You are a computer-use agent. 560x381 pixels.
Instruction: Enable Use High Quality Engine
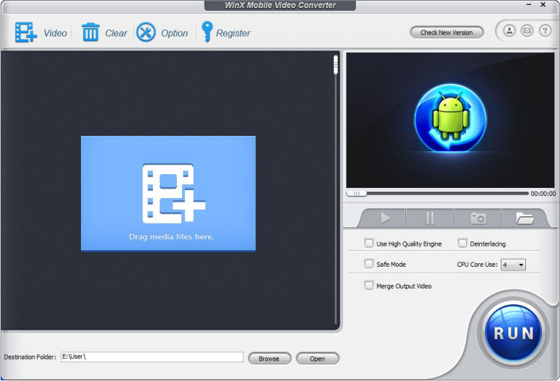[x=369, y=244]
